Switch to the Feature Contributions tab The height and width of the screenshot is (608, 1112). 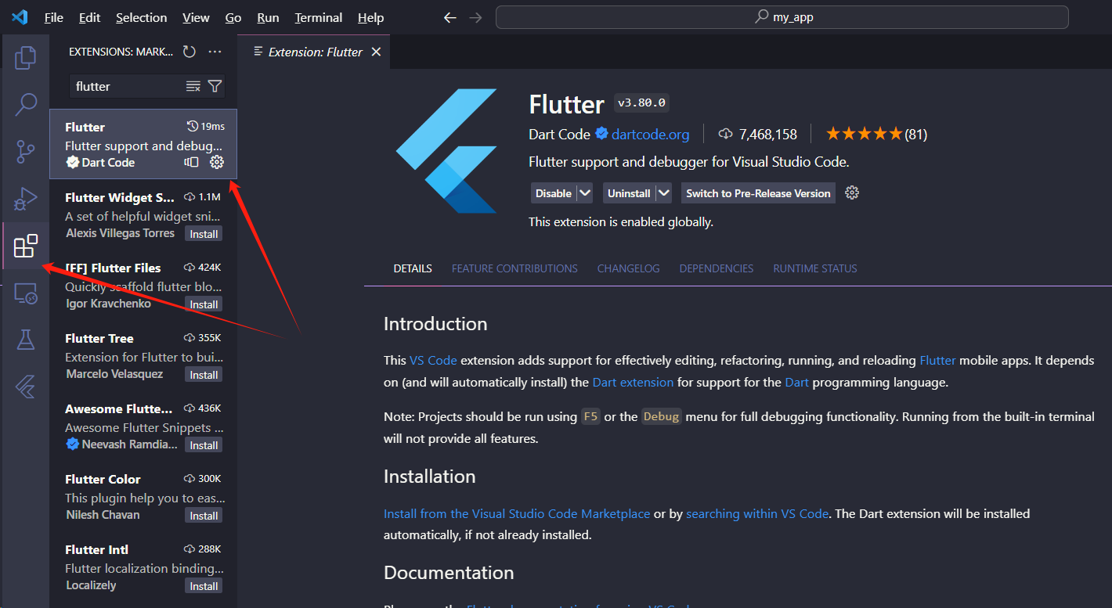click(x=514, y=268)
